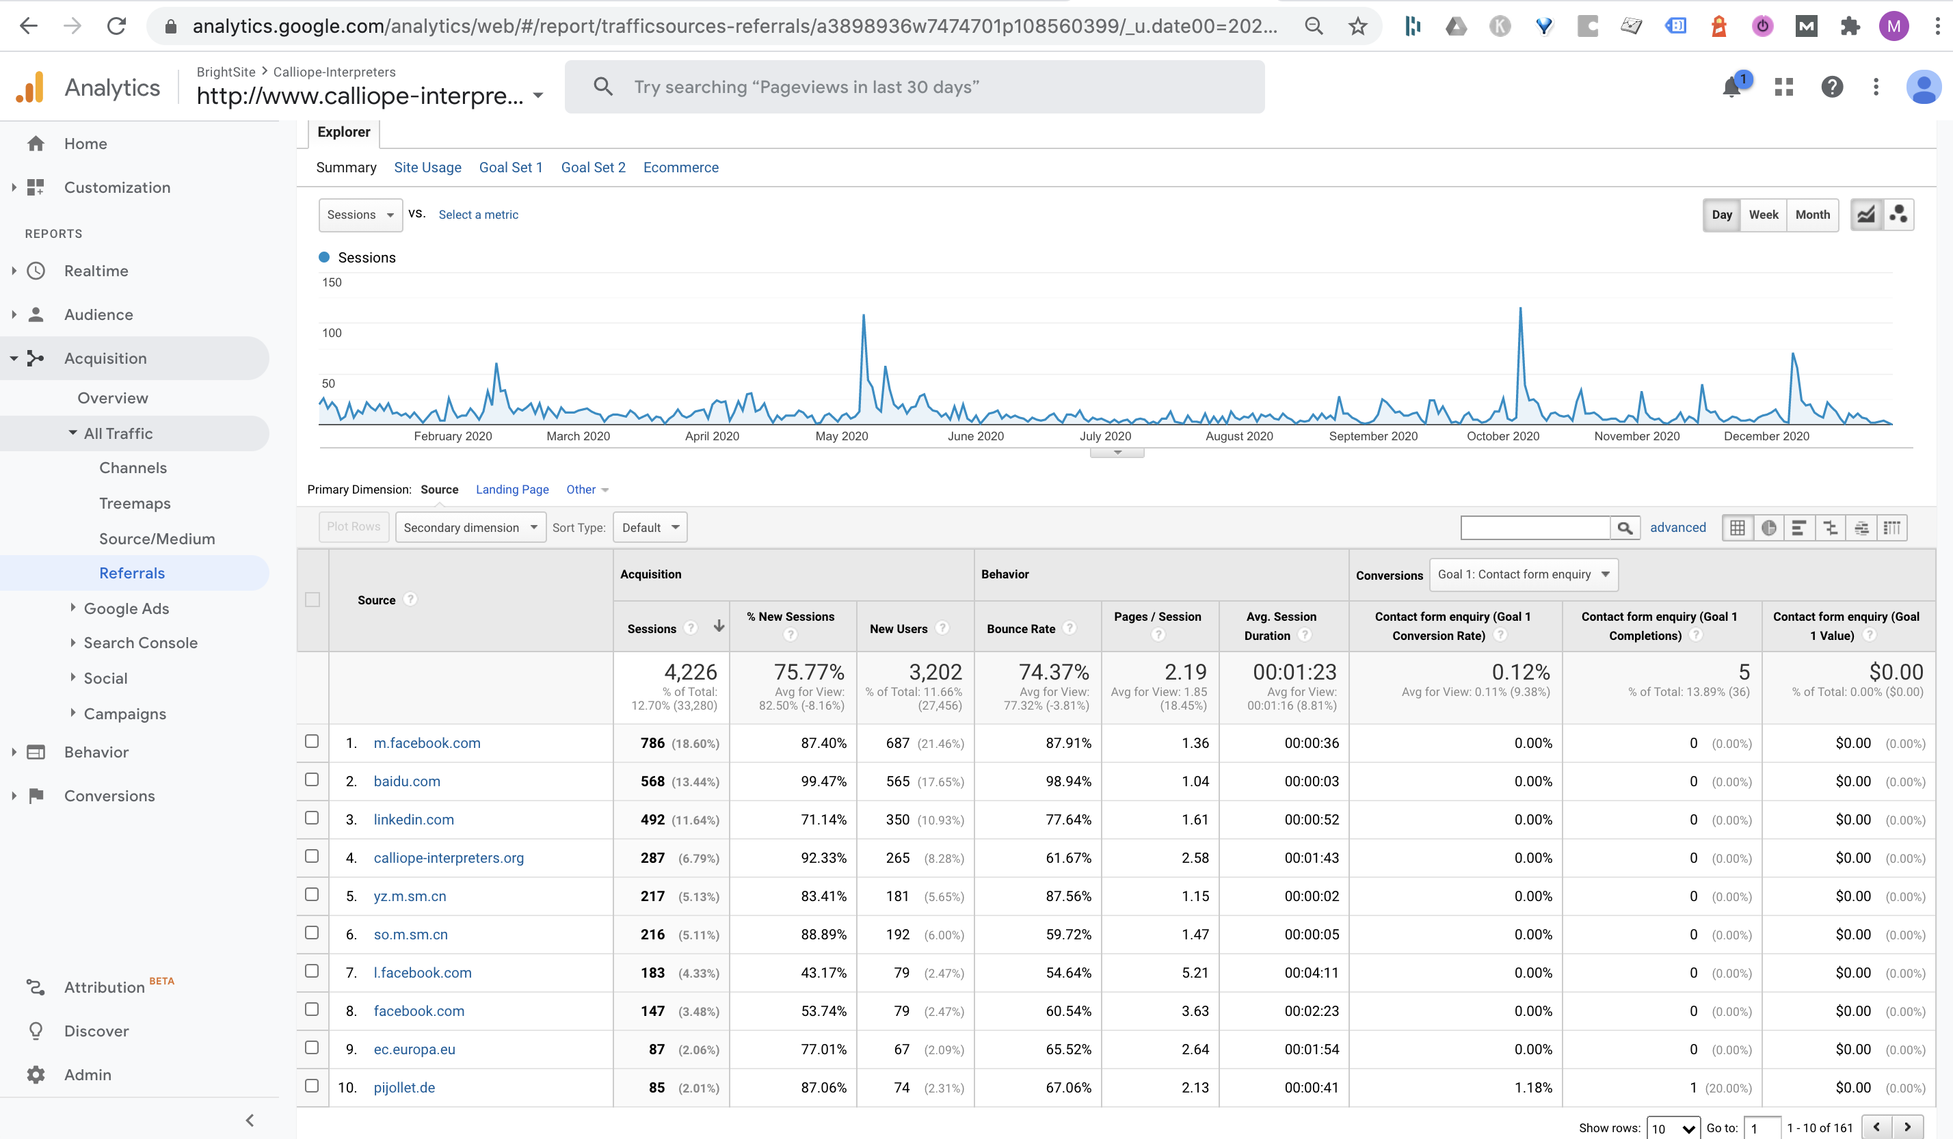Tick the checkbox for linkedin.com row
This screenshot has height=1139, width=1953.
tap(312, 818)
